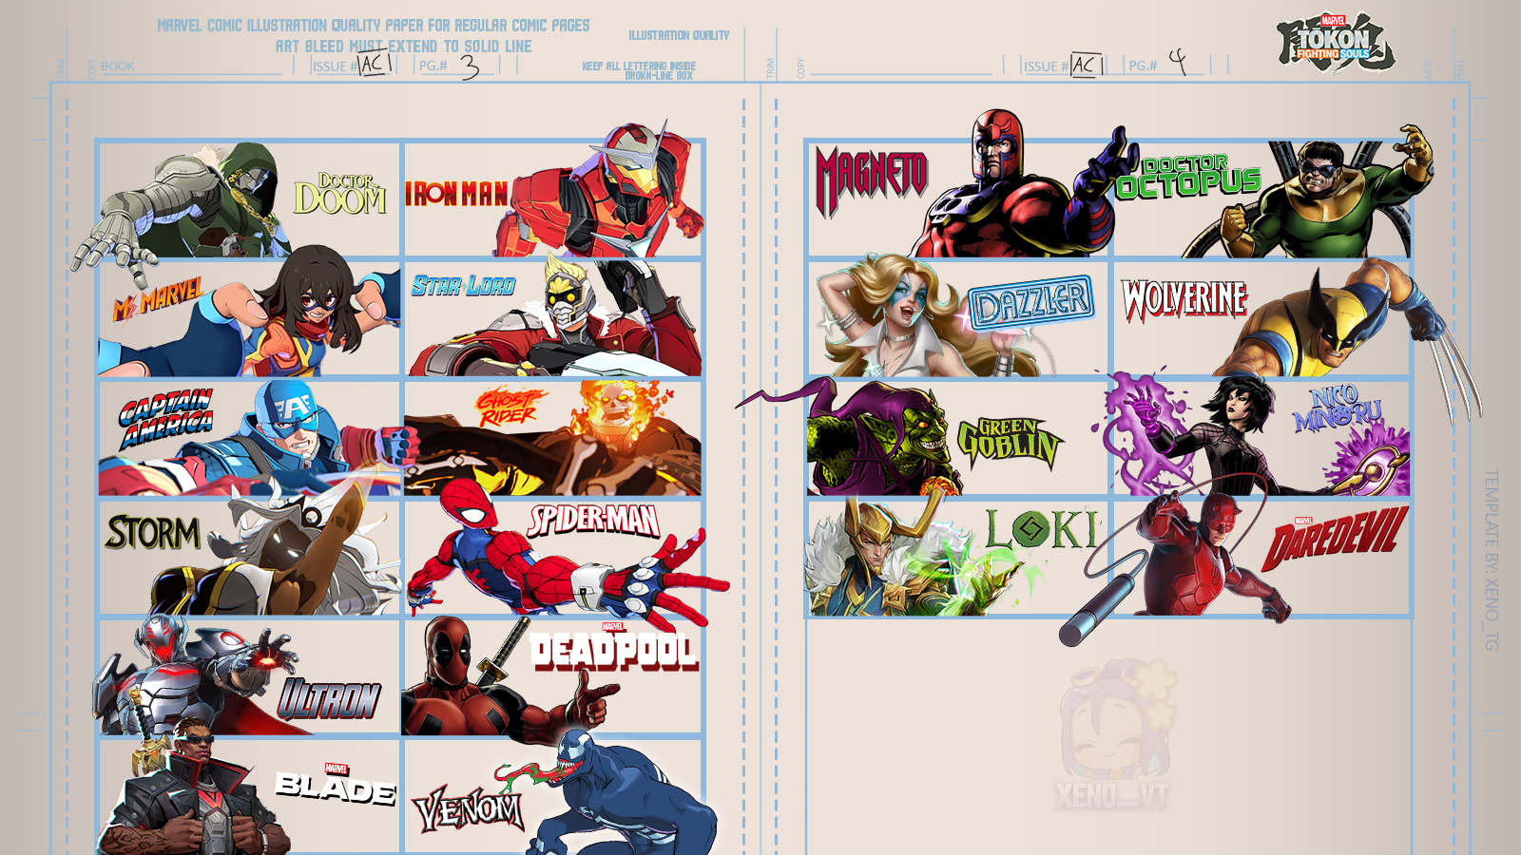Click the Daredevil title logo
Screen dimensions: 1521x855
[1335, 538]
